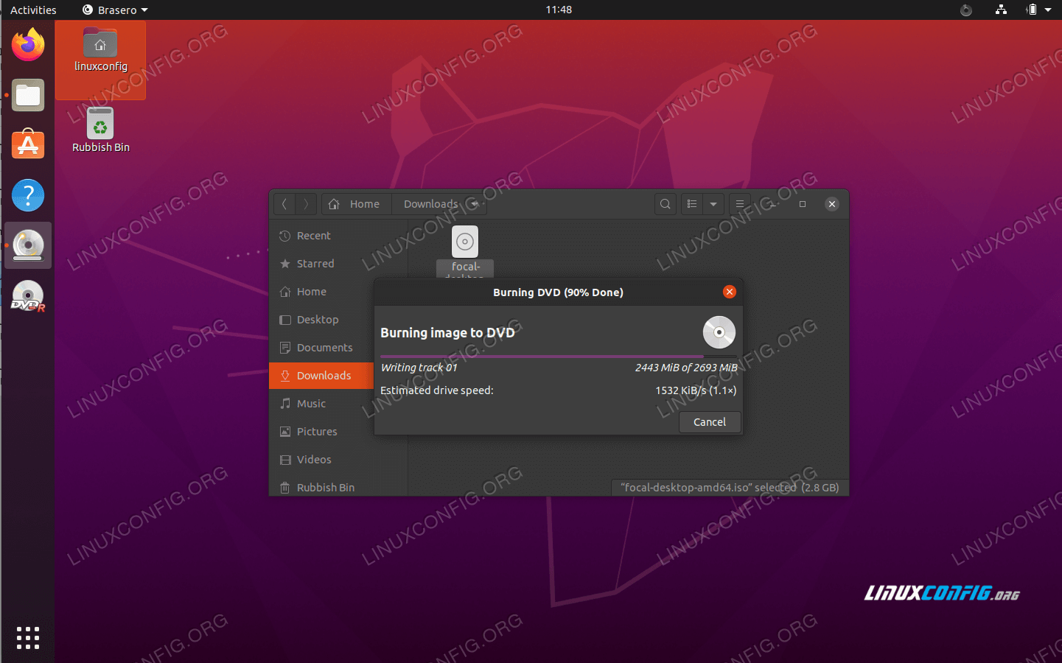Open the Recent sidebar entry
1062x663 pixels.
pyautogui.click(x=338, y=236)
